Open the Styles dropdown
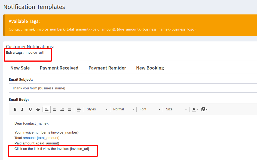257x160 pixels. point(97,109)
